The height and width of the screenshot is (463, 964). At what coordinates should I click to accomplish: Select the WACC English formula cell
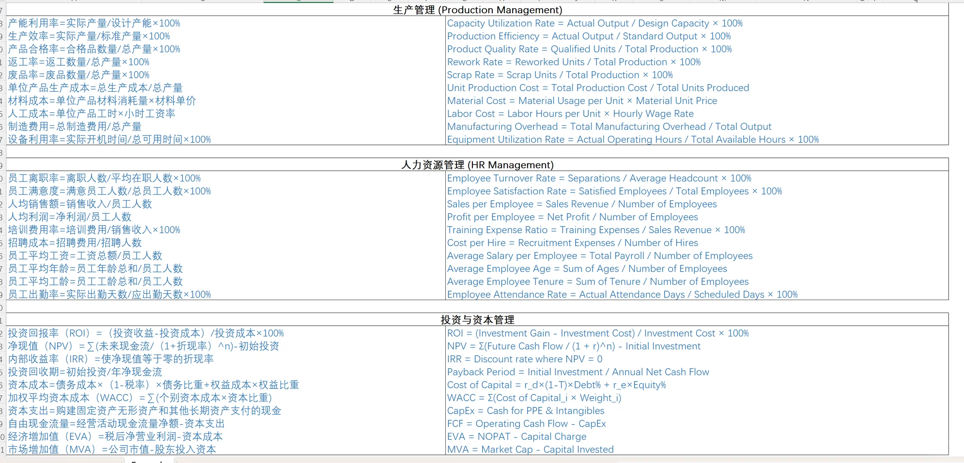tap(534, 398)
